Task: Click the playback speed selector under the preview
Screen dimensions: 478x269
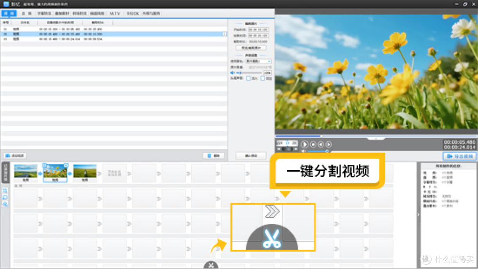Action: (x=287, y=143)
